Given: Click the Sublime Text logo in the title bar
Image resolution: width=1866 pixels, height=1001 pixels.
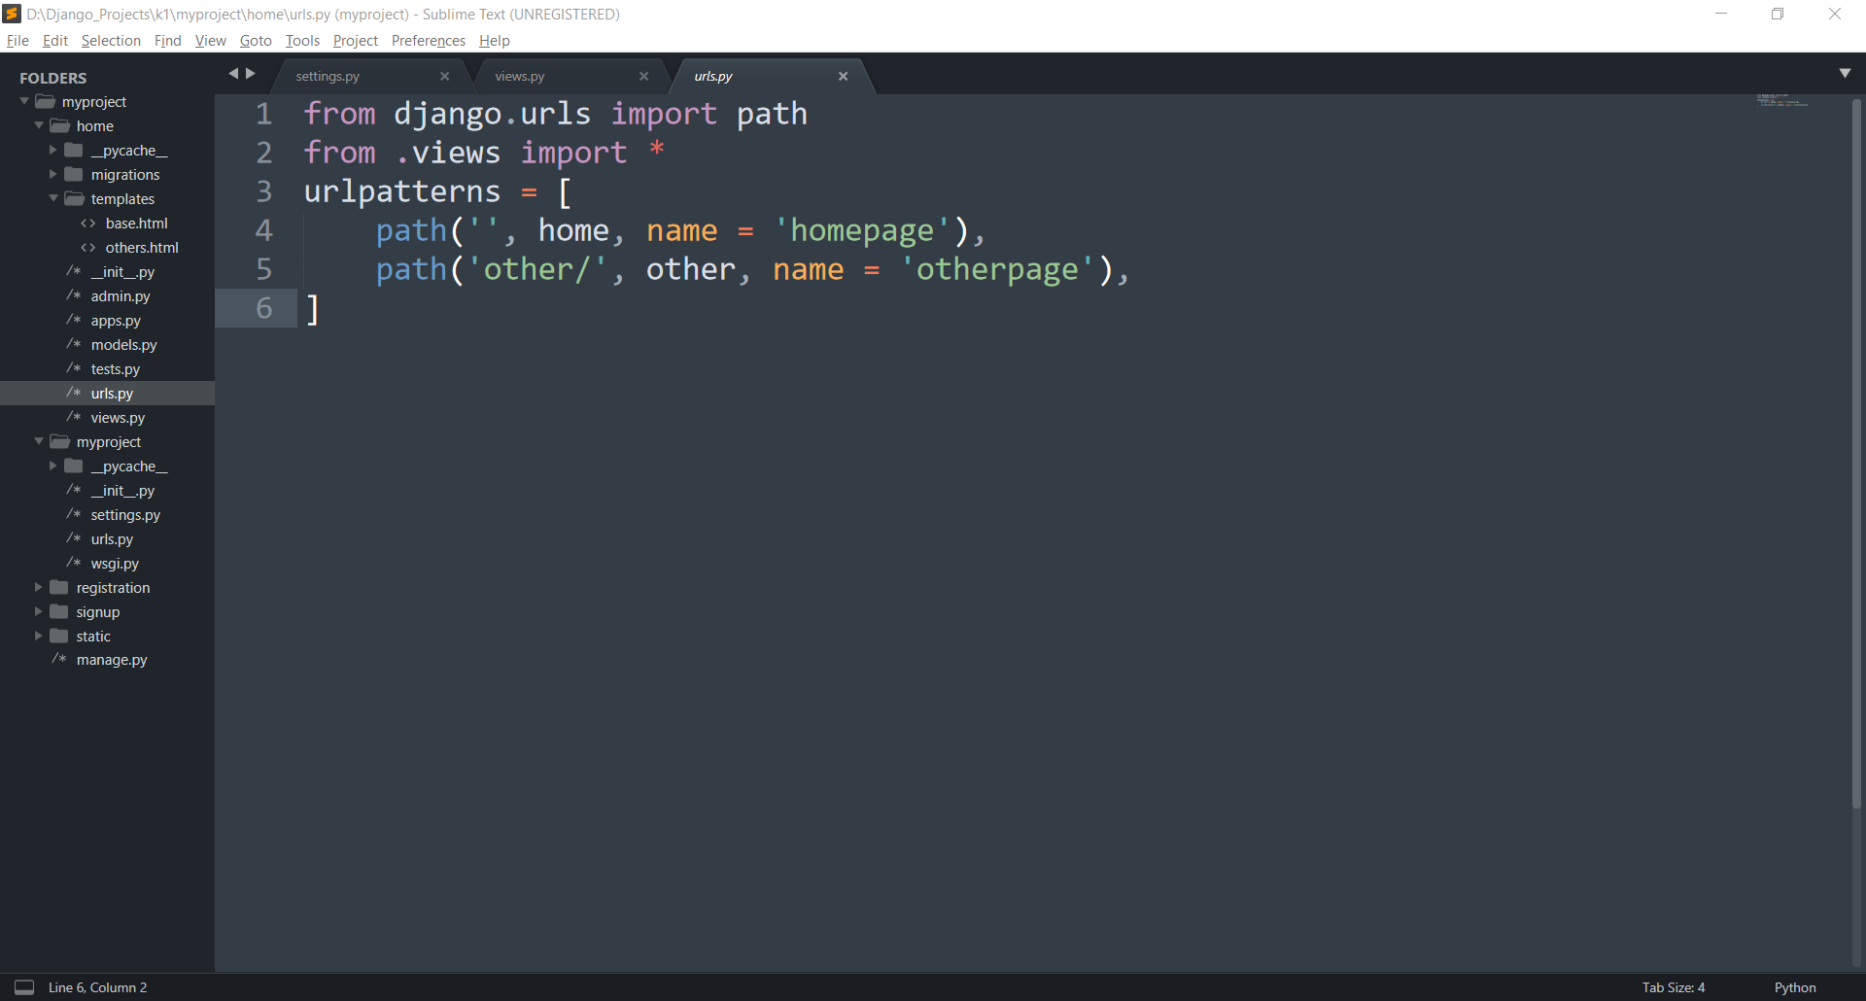Looking at the screenshot, I should point(13,14).
